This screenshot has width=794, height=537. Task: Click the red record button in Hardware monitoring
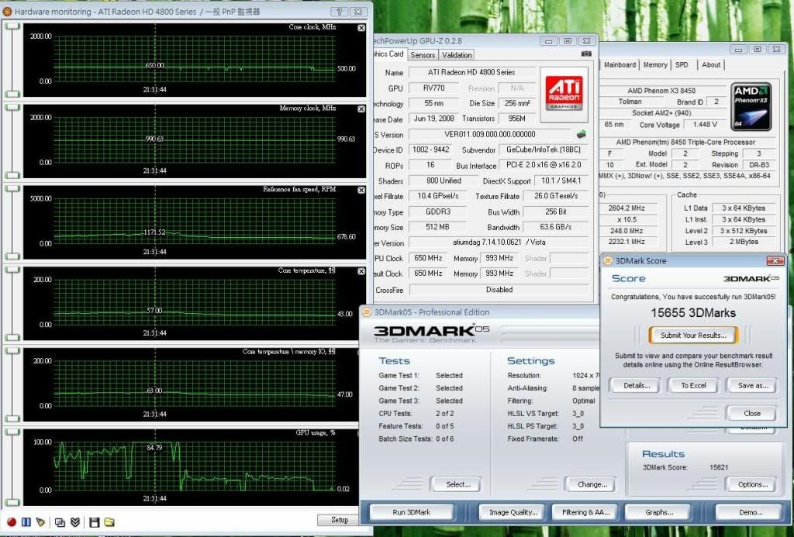pyautogui.click(x=11, y=522)
